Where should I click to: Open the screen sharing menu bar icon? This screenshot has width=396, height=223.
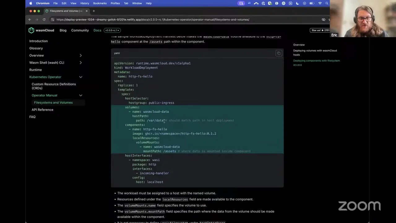[x=241, y=3]
